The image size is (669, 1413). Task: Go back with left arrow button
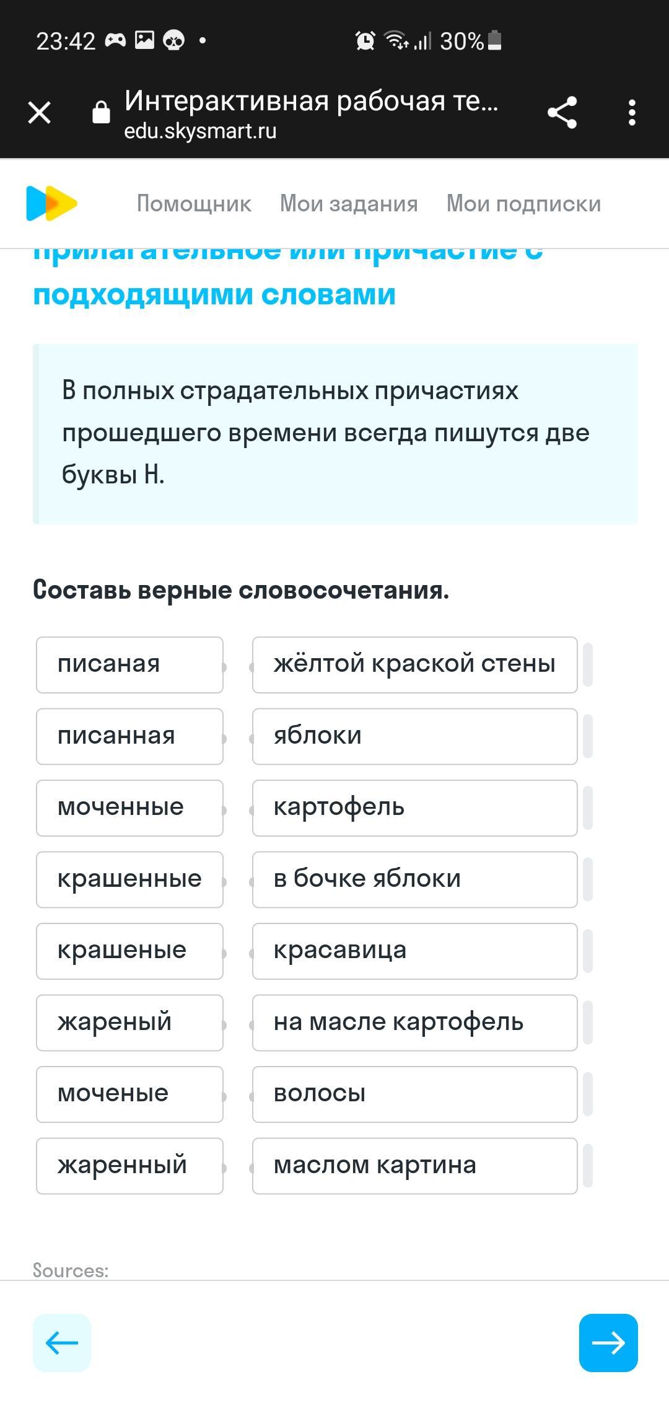[62, 1342]
